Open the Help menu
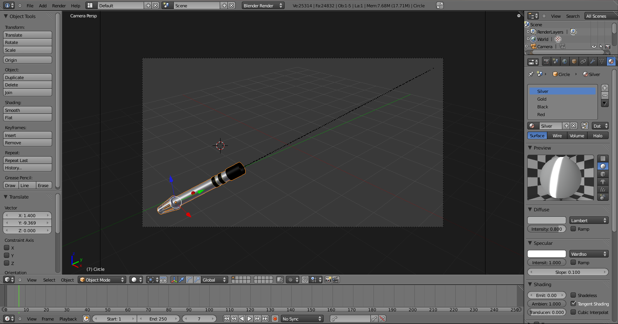Image resolution: width=618 pixels, height=324 pixels. pos(76,6)
